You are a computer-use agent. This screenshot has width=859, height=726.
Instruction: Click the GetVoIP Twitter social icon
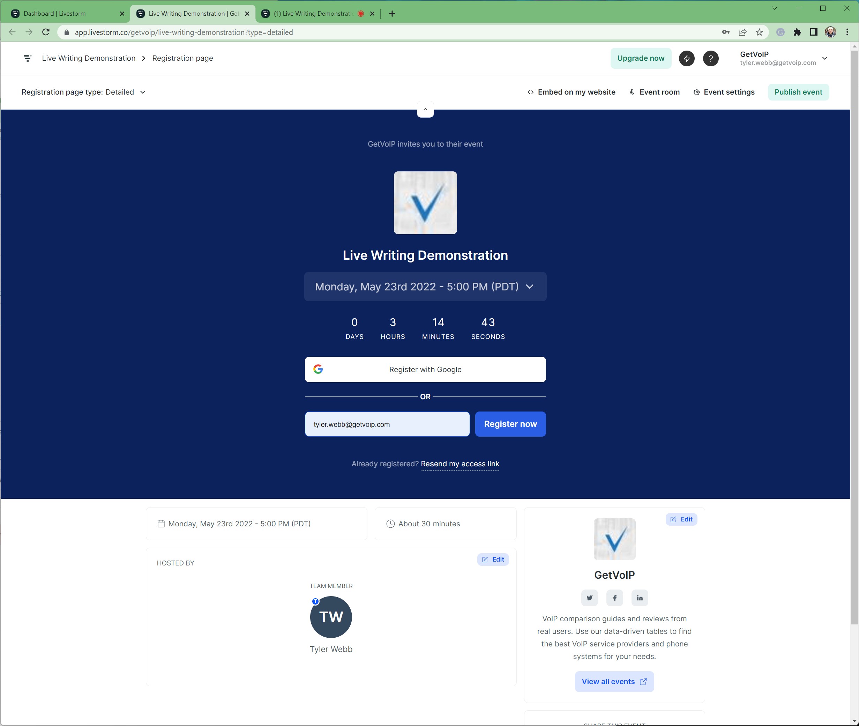(x=589, y=597)
